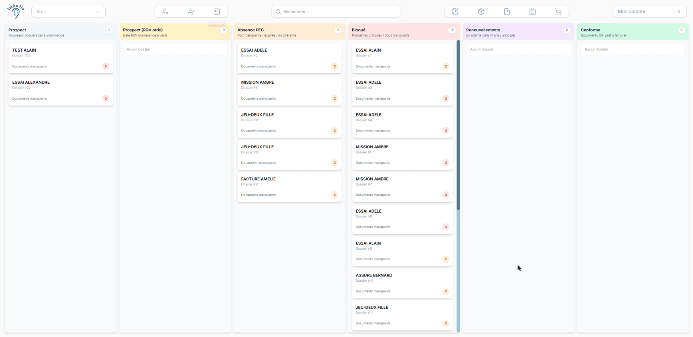Click the missing documents badge on Dossier #17

[335, 195]
